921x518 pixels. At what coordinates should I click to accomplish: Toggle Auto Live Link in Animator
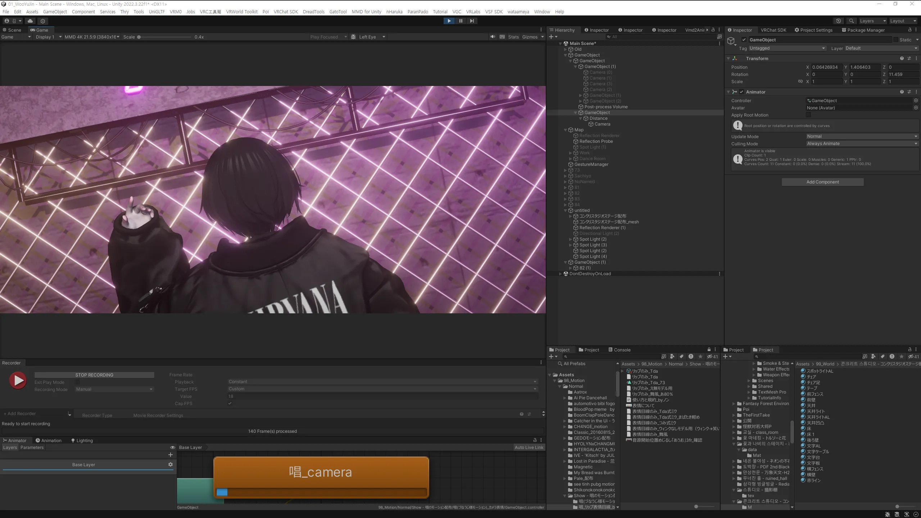coord(529,447)
